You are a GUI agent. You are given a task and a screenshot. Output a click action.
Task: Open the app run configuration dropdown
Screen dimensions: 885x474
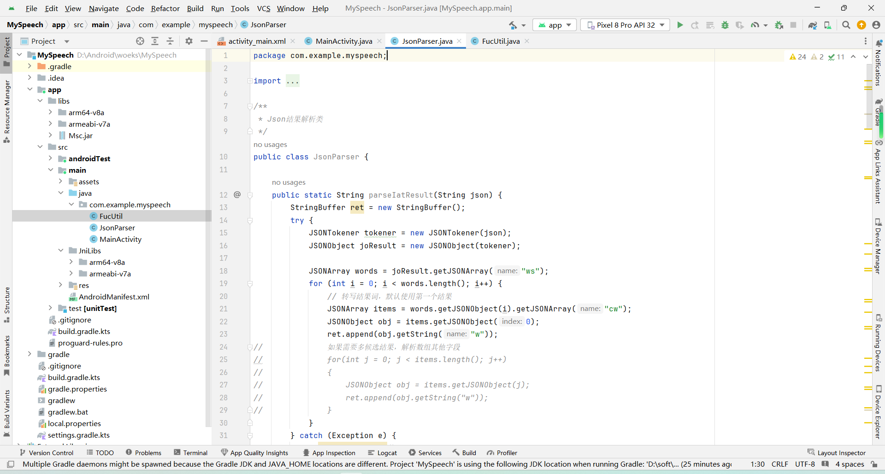(x=555, y=25)
